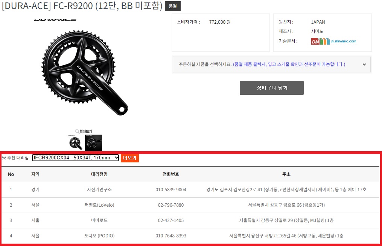Click the DM dealer manual icon

[315, 42]
